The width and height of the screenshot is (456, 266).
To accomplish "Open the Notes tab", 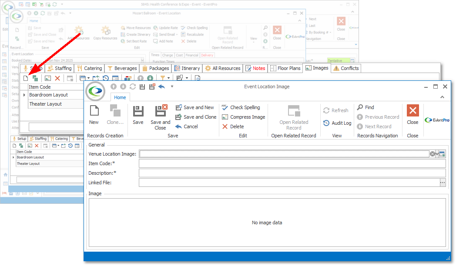I will point(255,68).
